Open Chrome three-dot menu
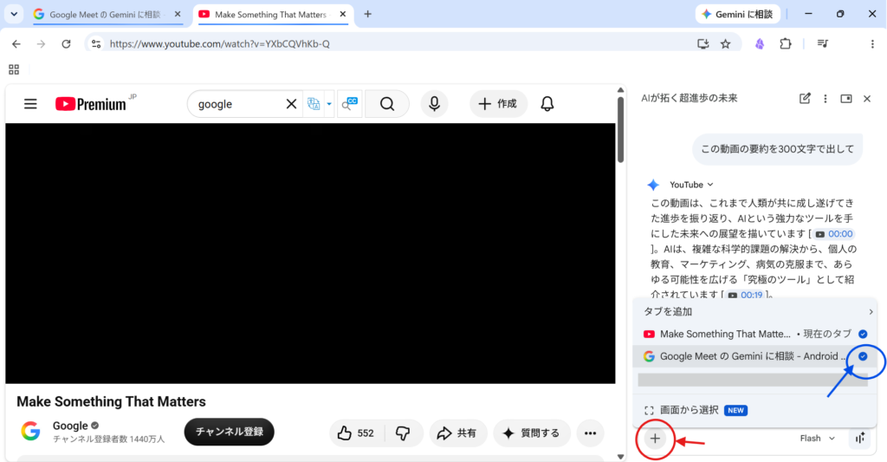Viewport: 887px width, 462px height. pos(872,43)
